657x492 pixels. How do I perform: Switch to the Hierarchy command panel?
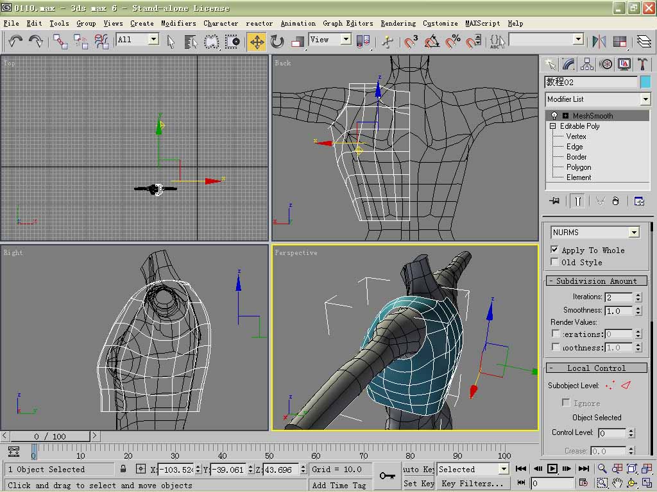click(587, 64)
